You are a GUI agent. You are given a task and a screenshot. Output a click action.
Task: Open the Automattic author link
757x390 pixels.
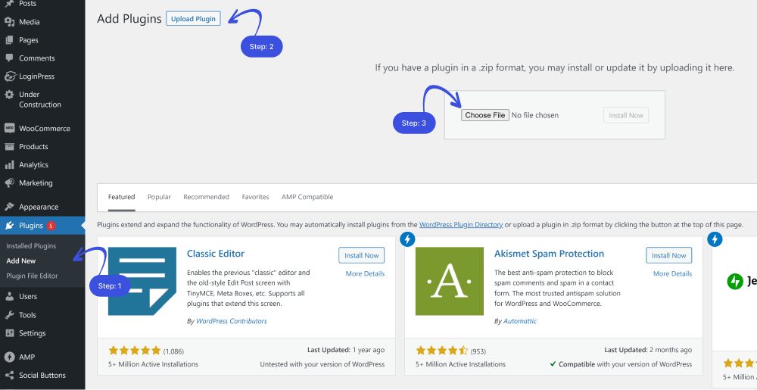point(520,321)
